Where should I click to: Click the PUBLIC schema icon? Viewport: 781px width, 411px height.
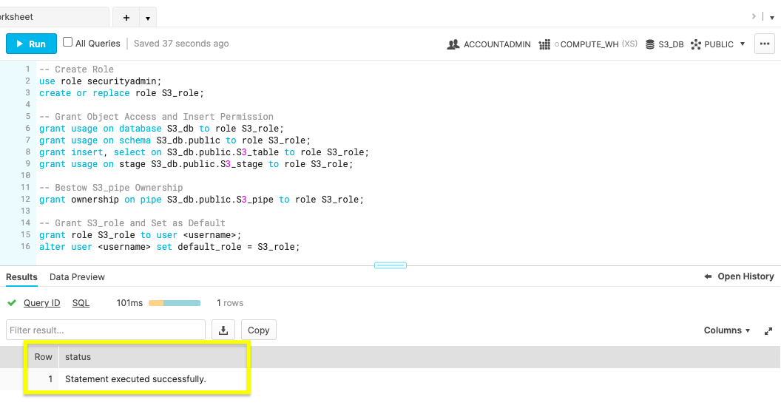tap(696, 44)
